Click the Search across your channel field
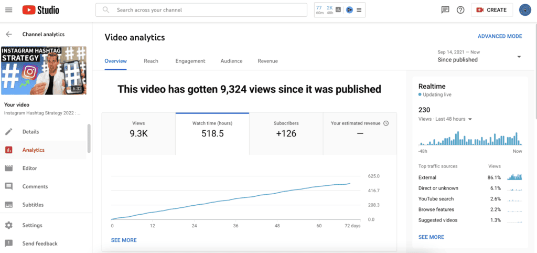This screenshot has width=537, height=253. click(201, 10)
